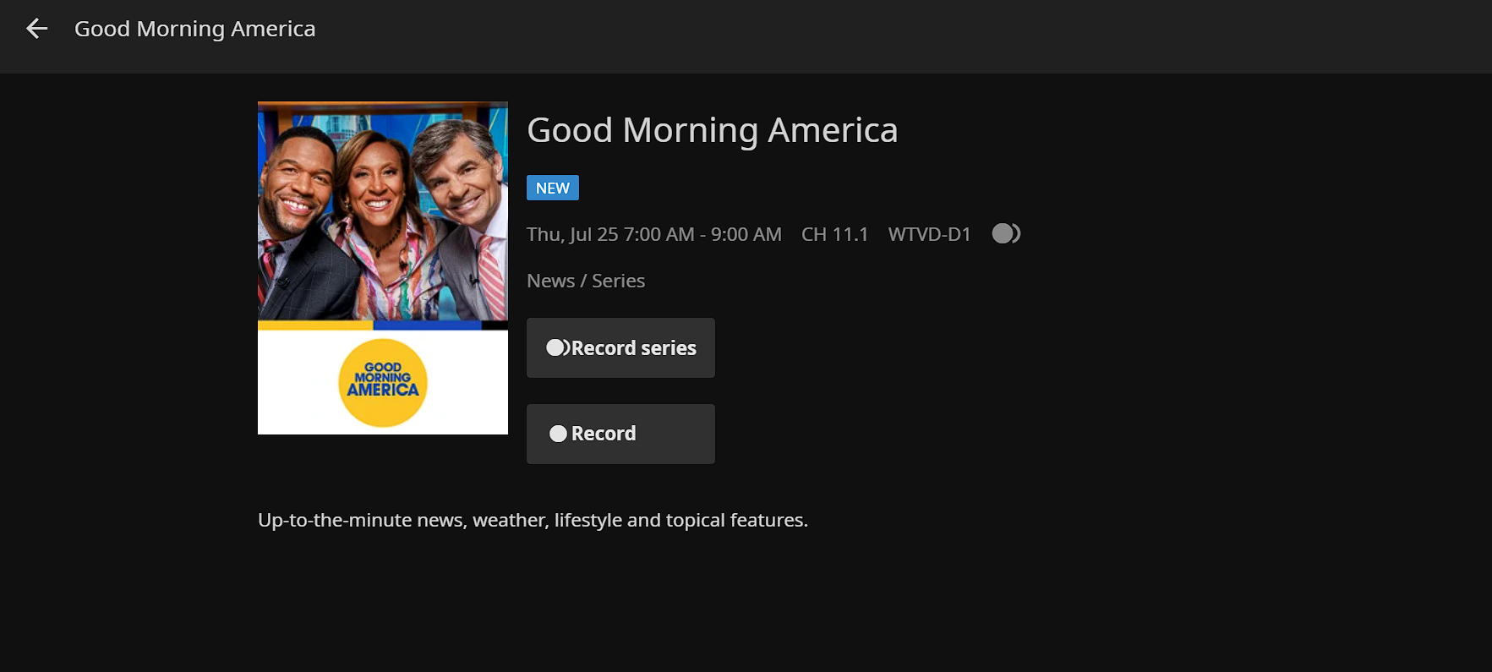Click the 9:00 AM end time
Image resolution: width=1492 pixels, height=672 pixels.
tap(746, 234)
